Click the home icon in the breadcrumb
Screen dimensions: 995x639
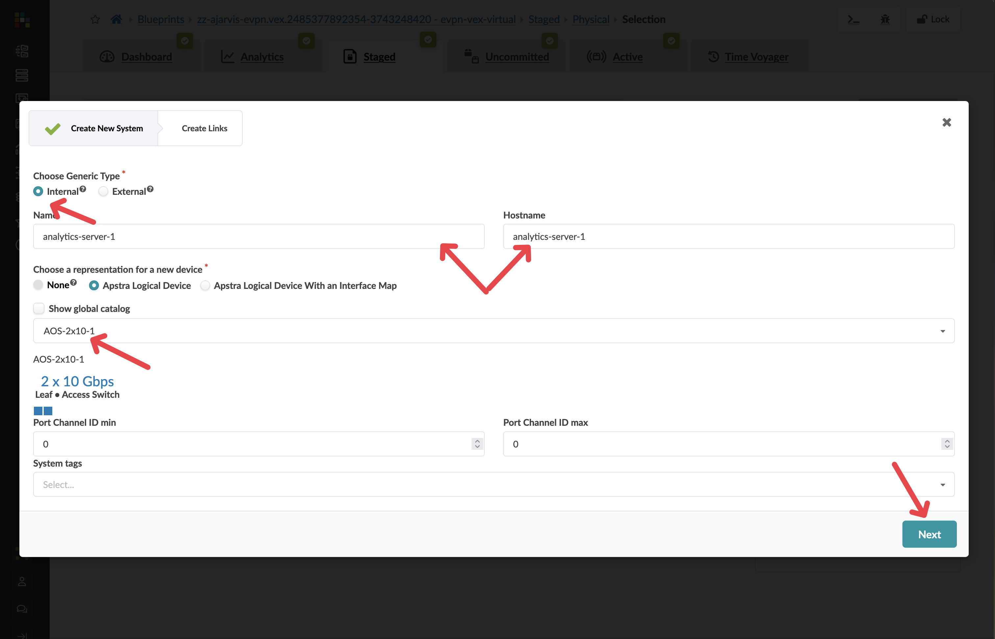(116, 19)
